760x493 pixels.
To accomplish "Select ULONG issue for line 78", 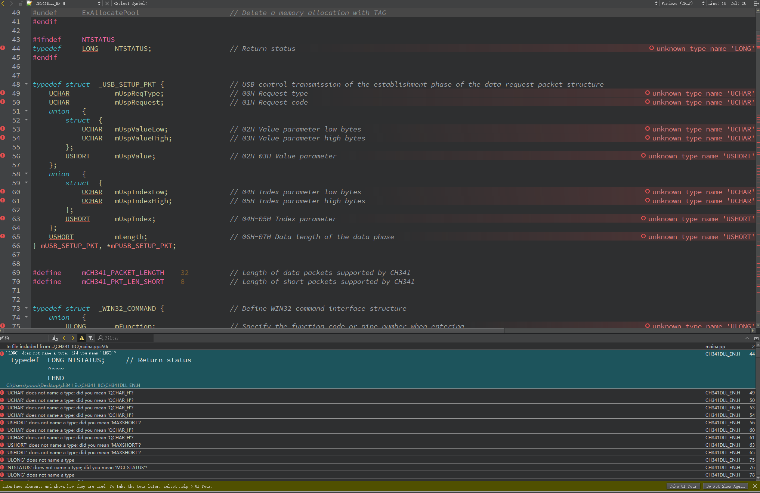I will tap(377, 475).
